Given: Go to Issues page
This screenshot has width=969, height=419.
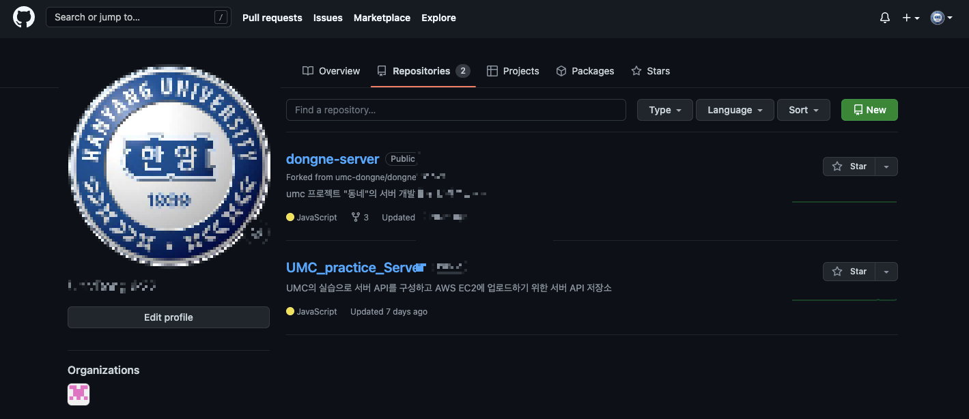Looking at the screenshot, I should pos(328,18).
